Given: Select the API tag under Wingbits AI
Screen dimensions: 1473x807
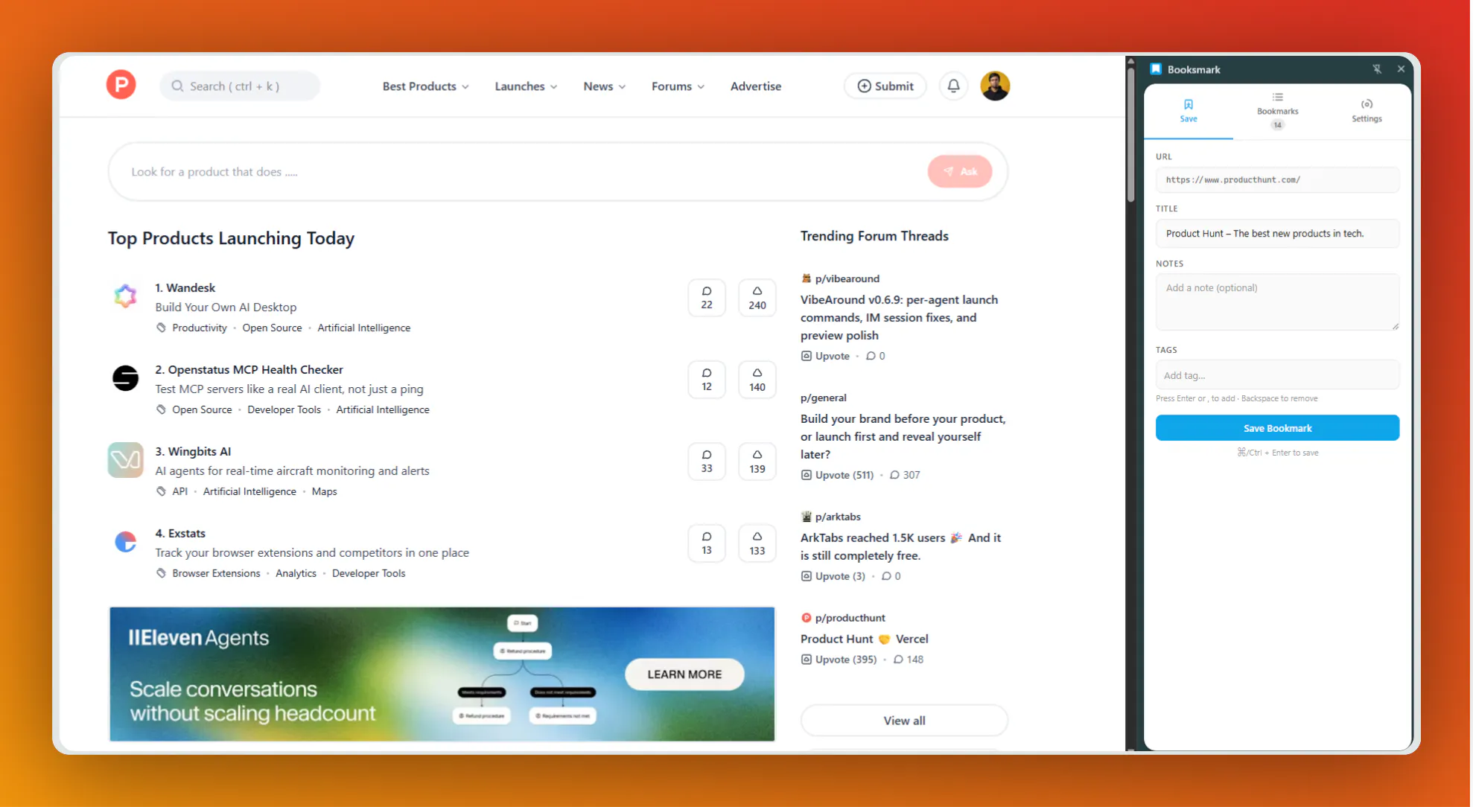Looking at the screenshot, I should 179,492.
